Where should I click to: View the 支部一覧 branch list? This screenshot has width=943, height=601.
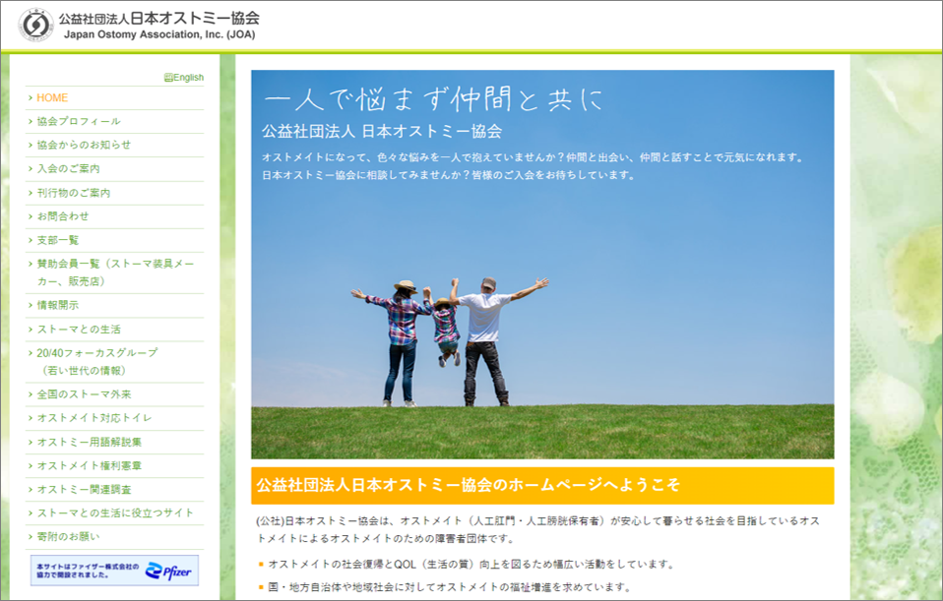pyautogui.click(x=58, y=240)
